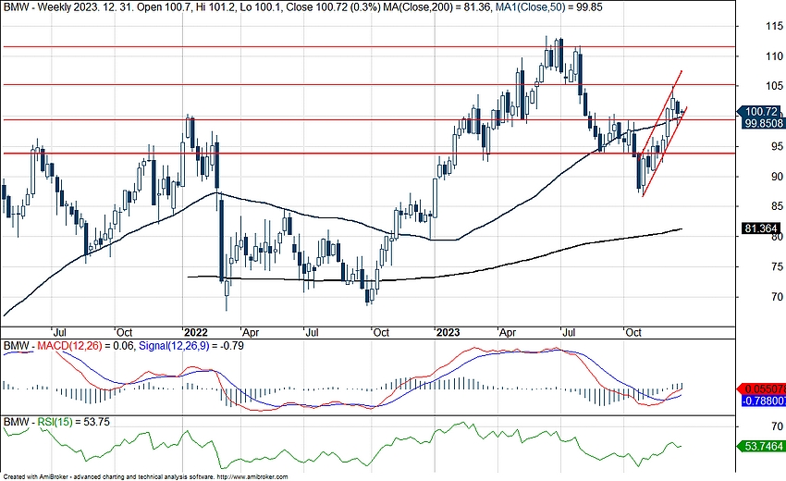Click the 105 price axis label
786x481 pixels.
774,86
